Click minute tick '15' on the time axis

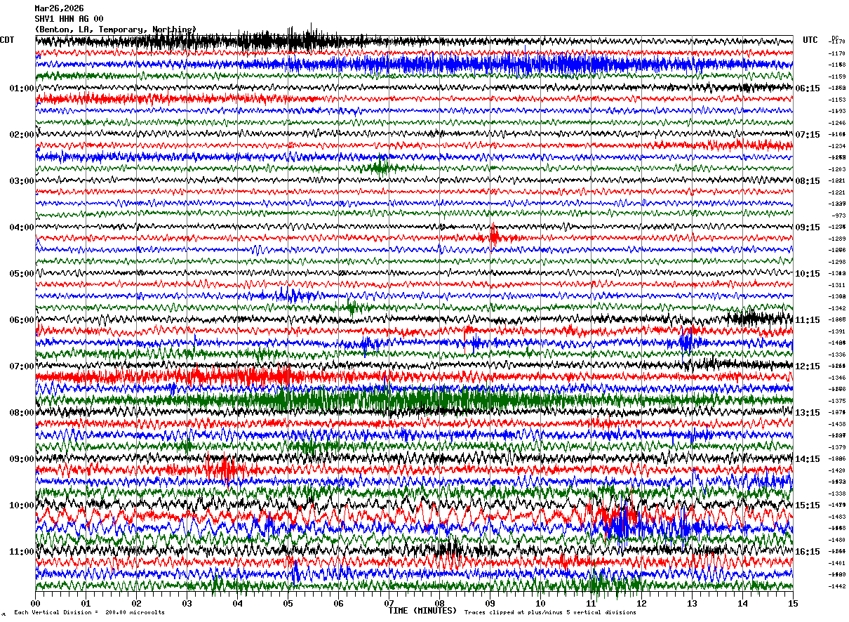[x=793, y=603]
